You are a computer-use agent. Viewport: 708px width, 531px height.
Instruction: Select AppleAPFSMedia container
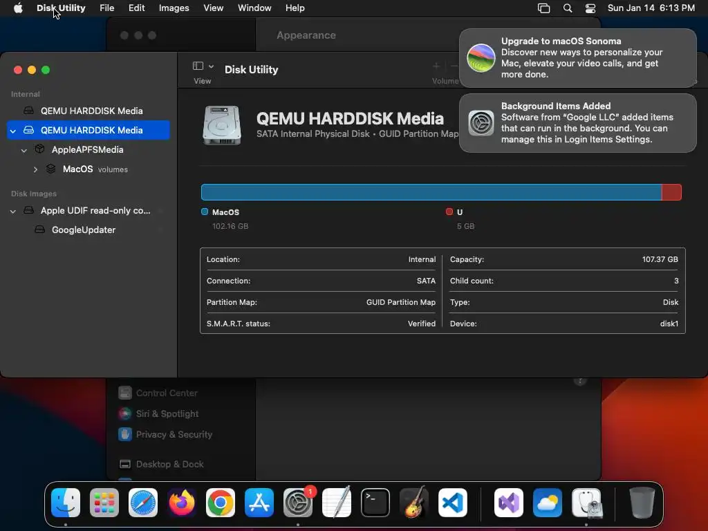point(88,149)
